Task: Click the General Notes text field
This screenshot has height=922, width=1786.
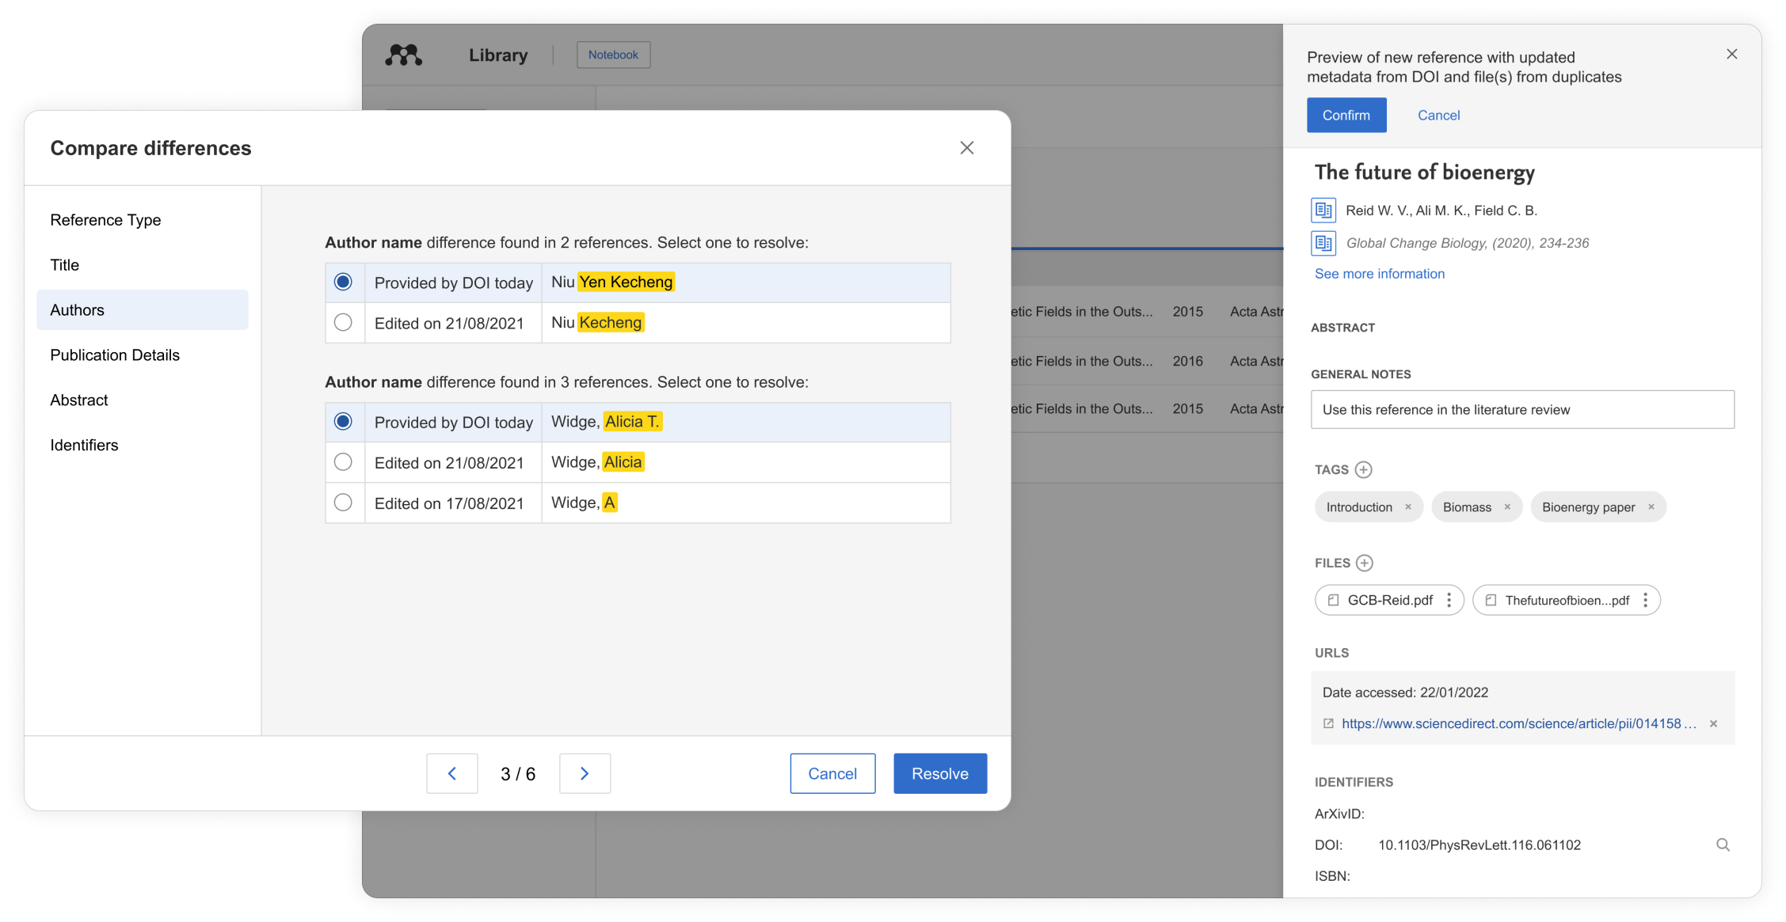Action: pyautogui.click(x=1521, y=409)
